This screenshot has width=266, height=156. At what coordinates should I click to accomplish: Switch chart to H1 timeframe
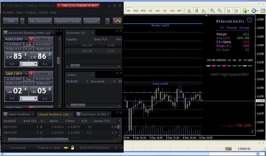[150, 11]
